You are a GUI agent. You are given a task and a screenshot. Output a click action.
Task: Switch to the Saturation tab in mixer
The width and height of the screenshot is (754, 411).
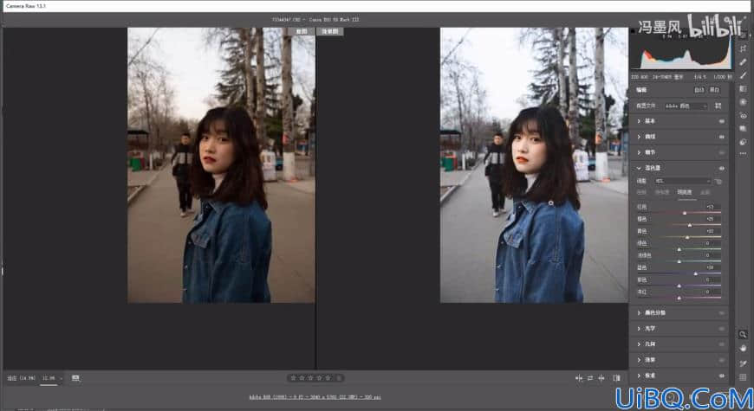pos(662,192)
